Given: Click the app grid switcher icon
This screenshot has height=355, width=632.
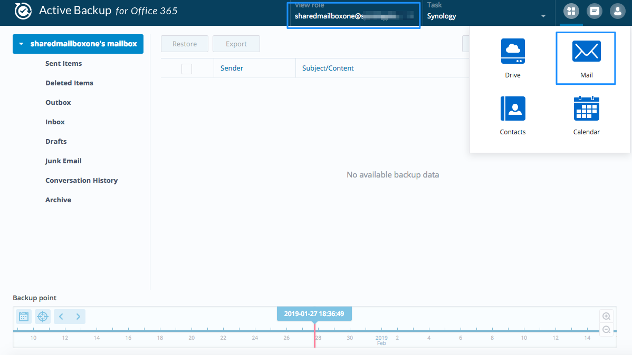Looking at the screenshot, I should click(x=571, y=11).
